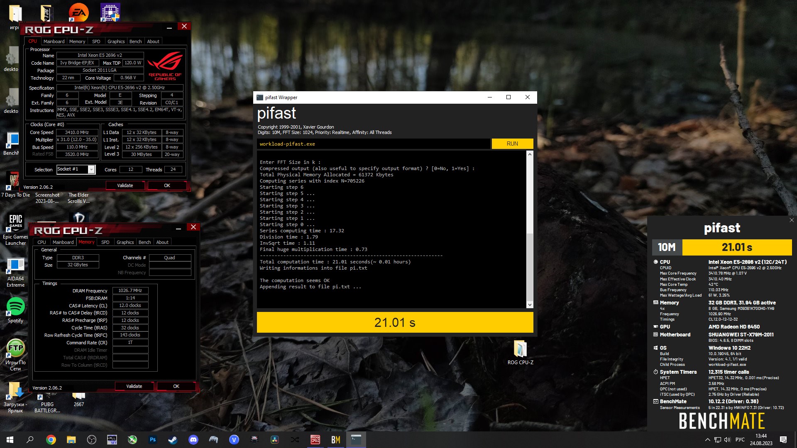Screen dimensions: 797x448
Task: Open the green arrow app in taskbar
Action: (x=132, y=440)
